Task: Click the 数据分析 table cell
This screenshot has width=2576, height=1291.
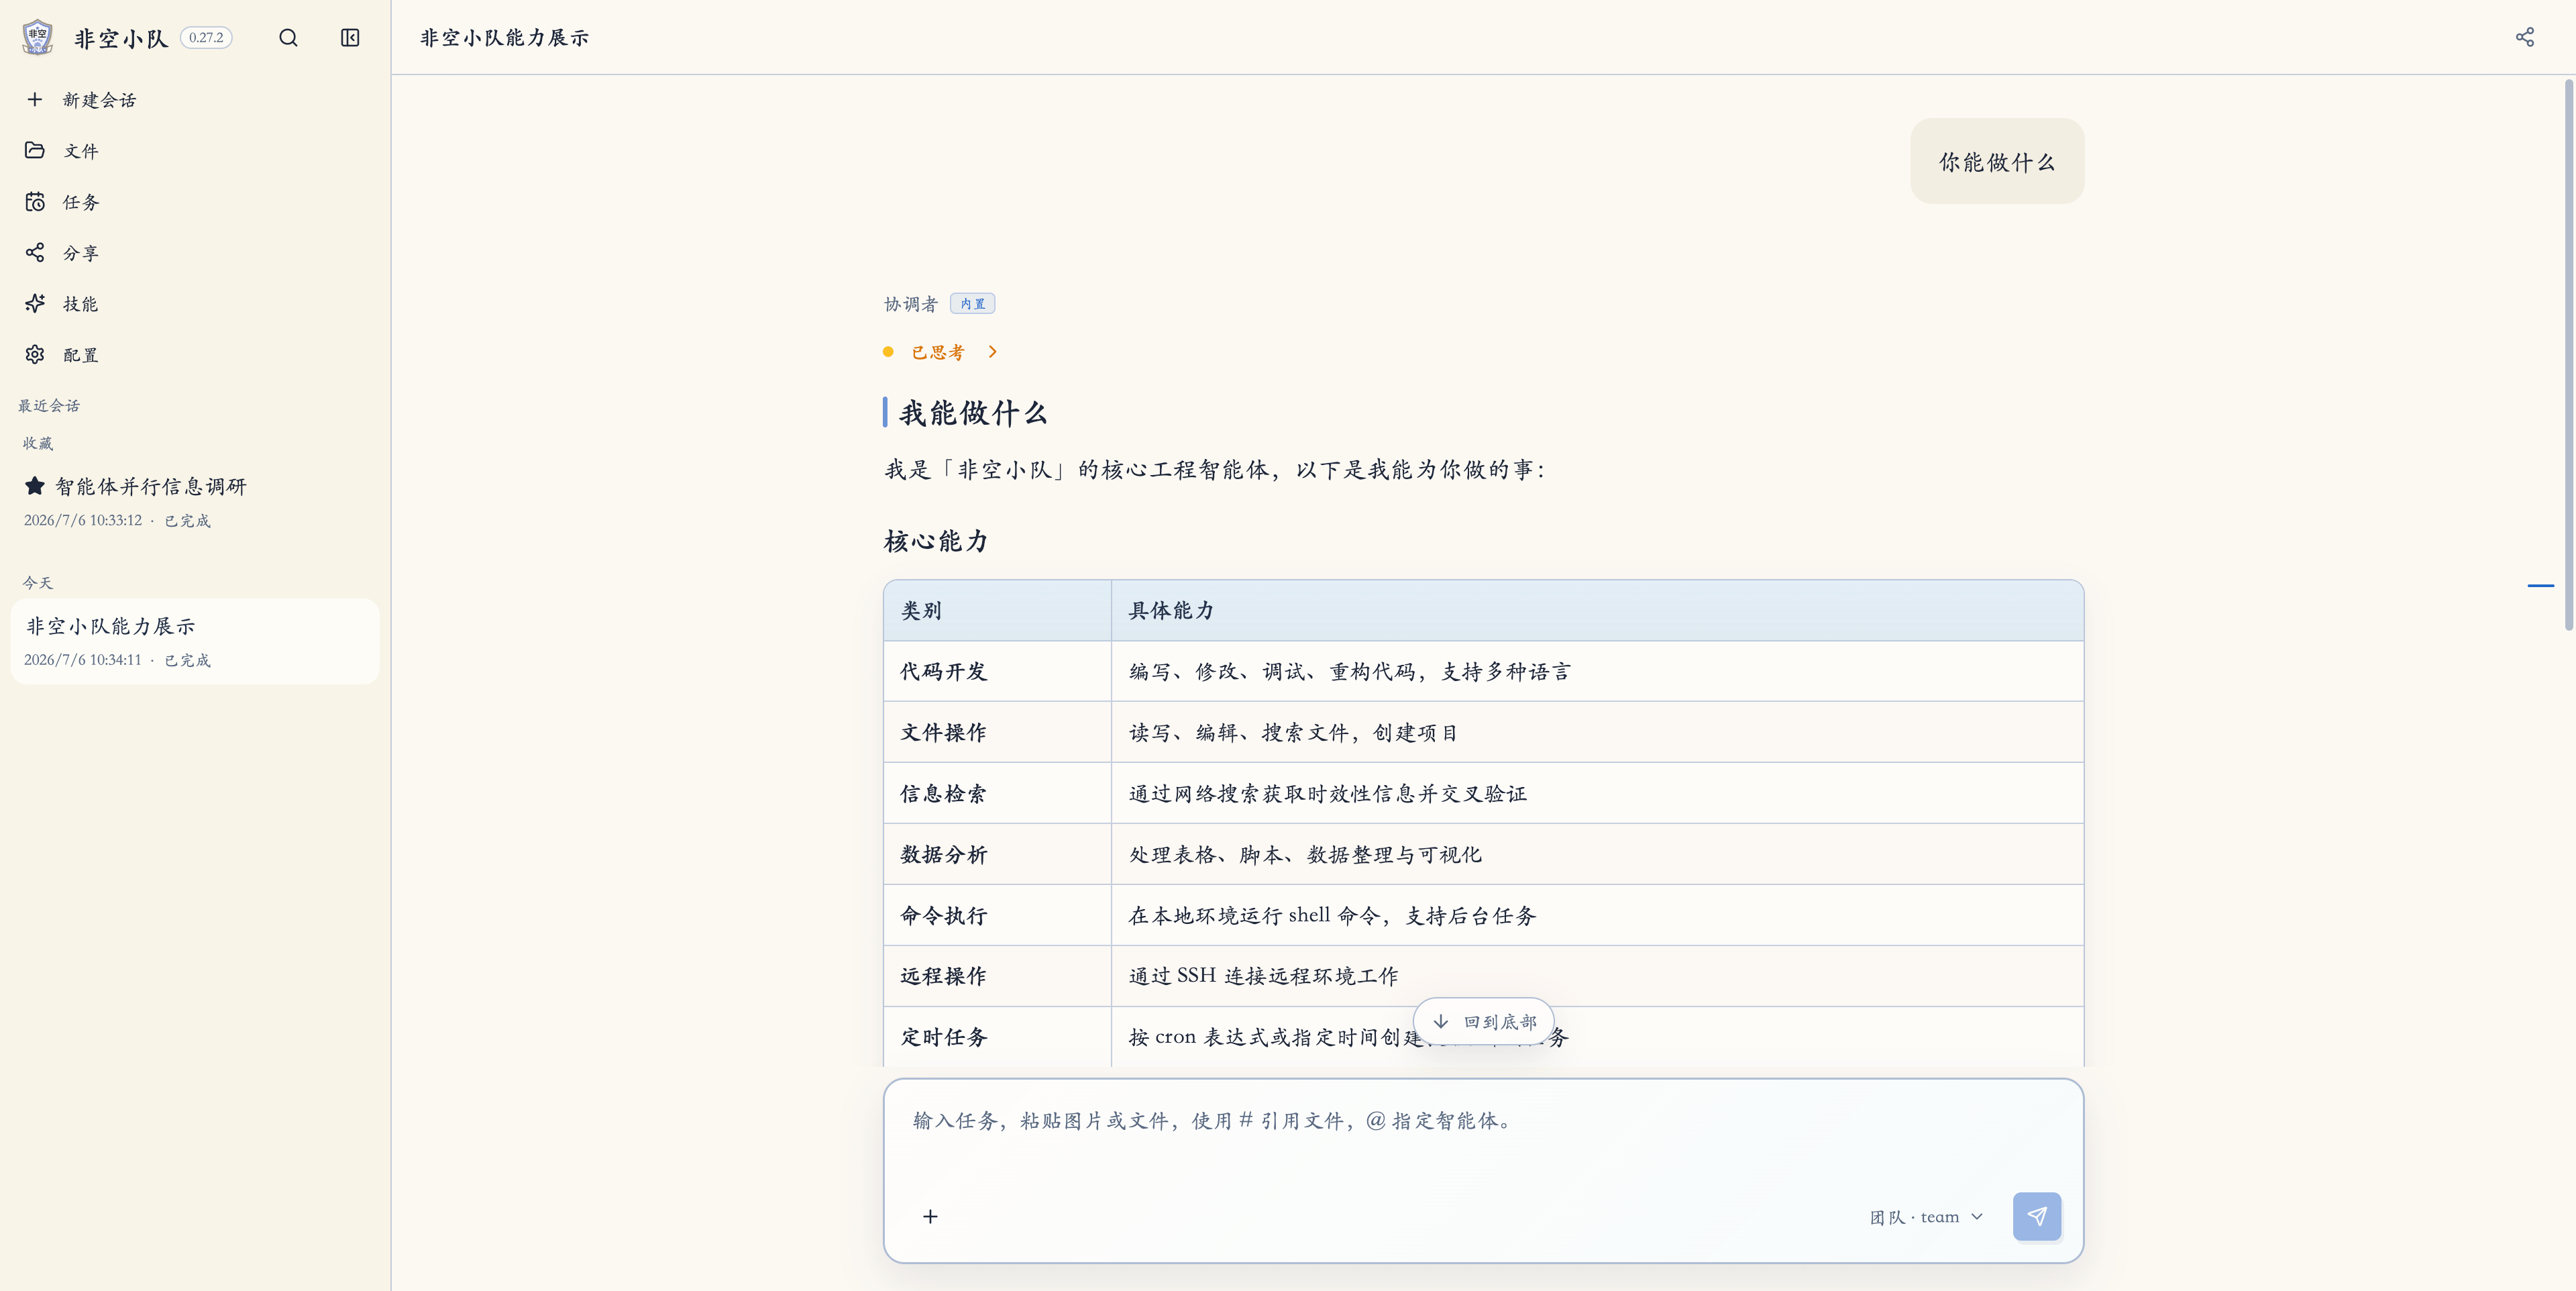Action: tap(997, 854)
